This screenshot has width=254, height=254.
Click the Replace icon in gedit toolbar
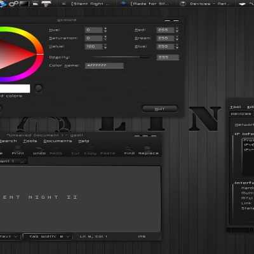click(x=147, y=149)
